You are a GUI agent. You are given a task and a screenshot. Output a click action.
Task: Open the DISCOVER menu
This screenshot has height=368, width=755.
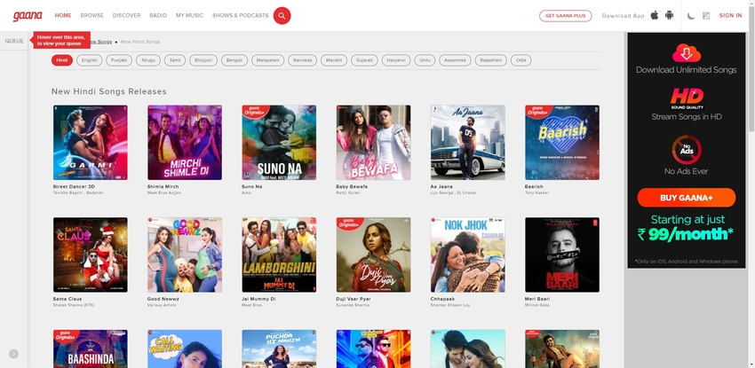tap(127, 15)
